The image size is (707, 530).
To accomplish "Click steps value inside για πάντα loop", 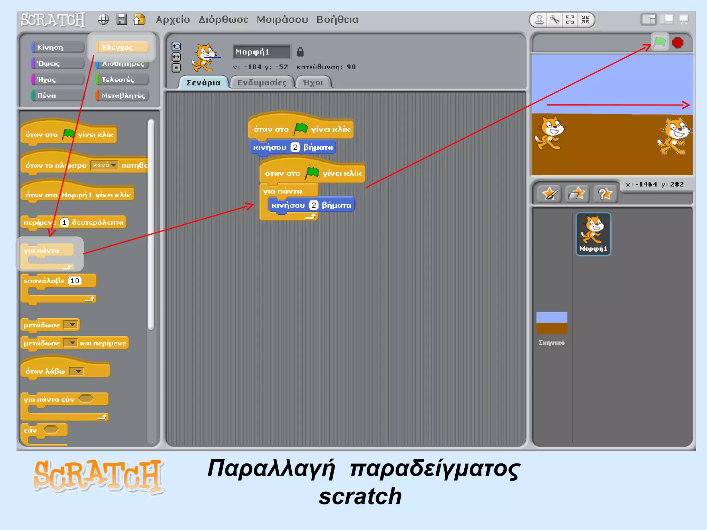I will click(313, 205).
